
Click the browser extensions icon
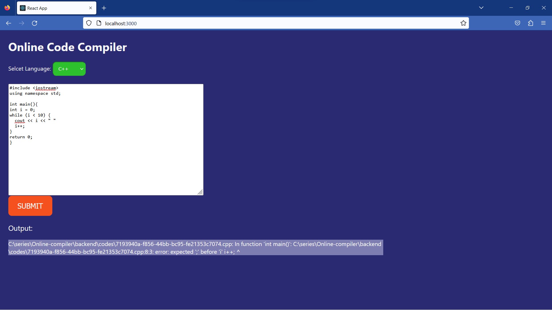(531, 23)
